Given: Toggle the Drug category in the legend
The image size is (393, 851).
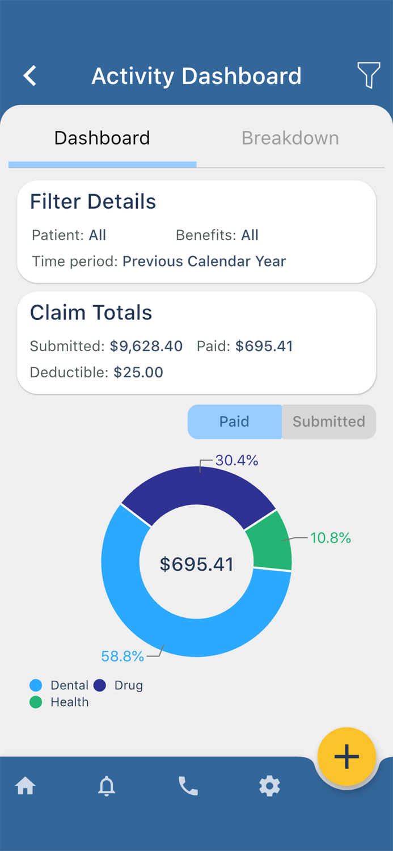Looking at the screenshot, I should (x=128, y=685).
